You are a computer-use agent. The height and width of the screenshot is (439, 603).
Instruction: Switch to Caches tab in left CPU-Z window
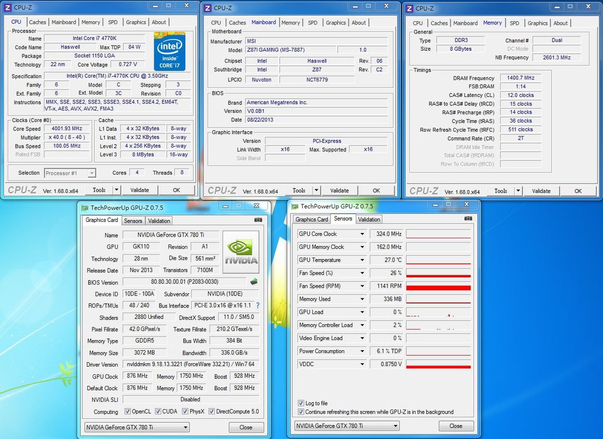click(37, 22)
